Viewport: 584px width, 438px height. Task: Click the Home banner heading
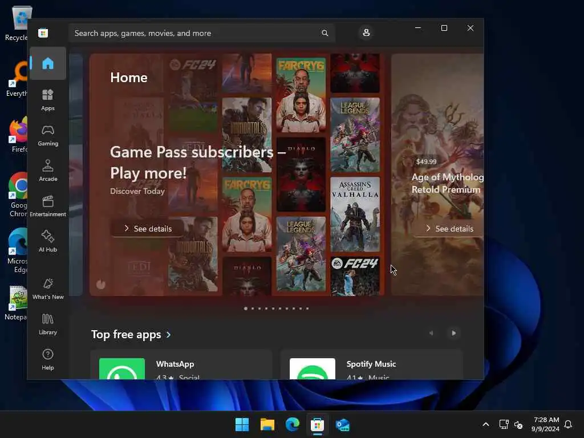pyautogui.click(x=129, y=78)
